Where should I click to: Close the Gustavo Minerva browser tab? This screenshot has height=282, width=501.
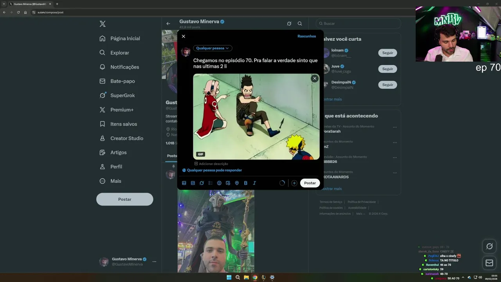[50, 4]
